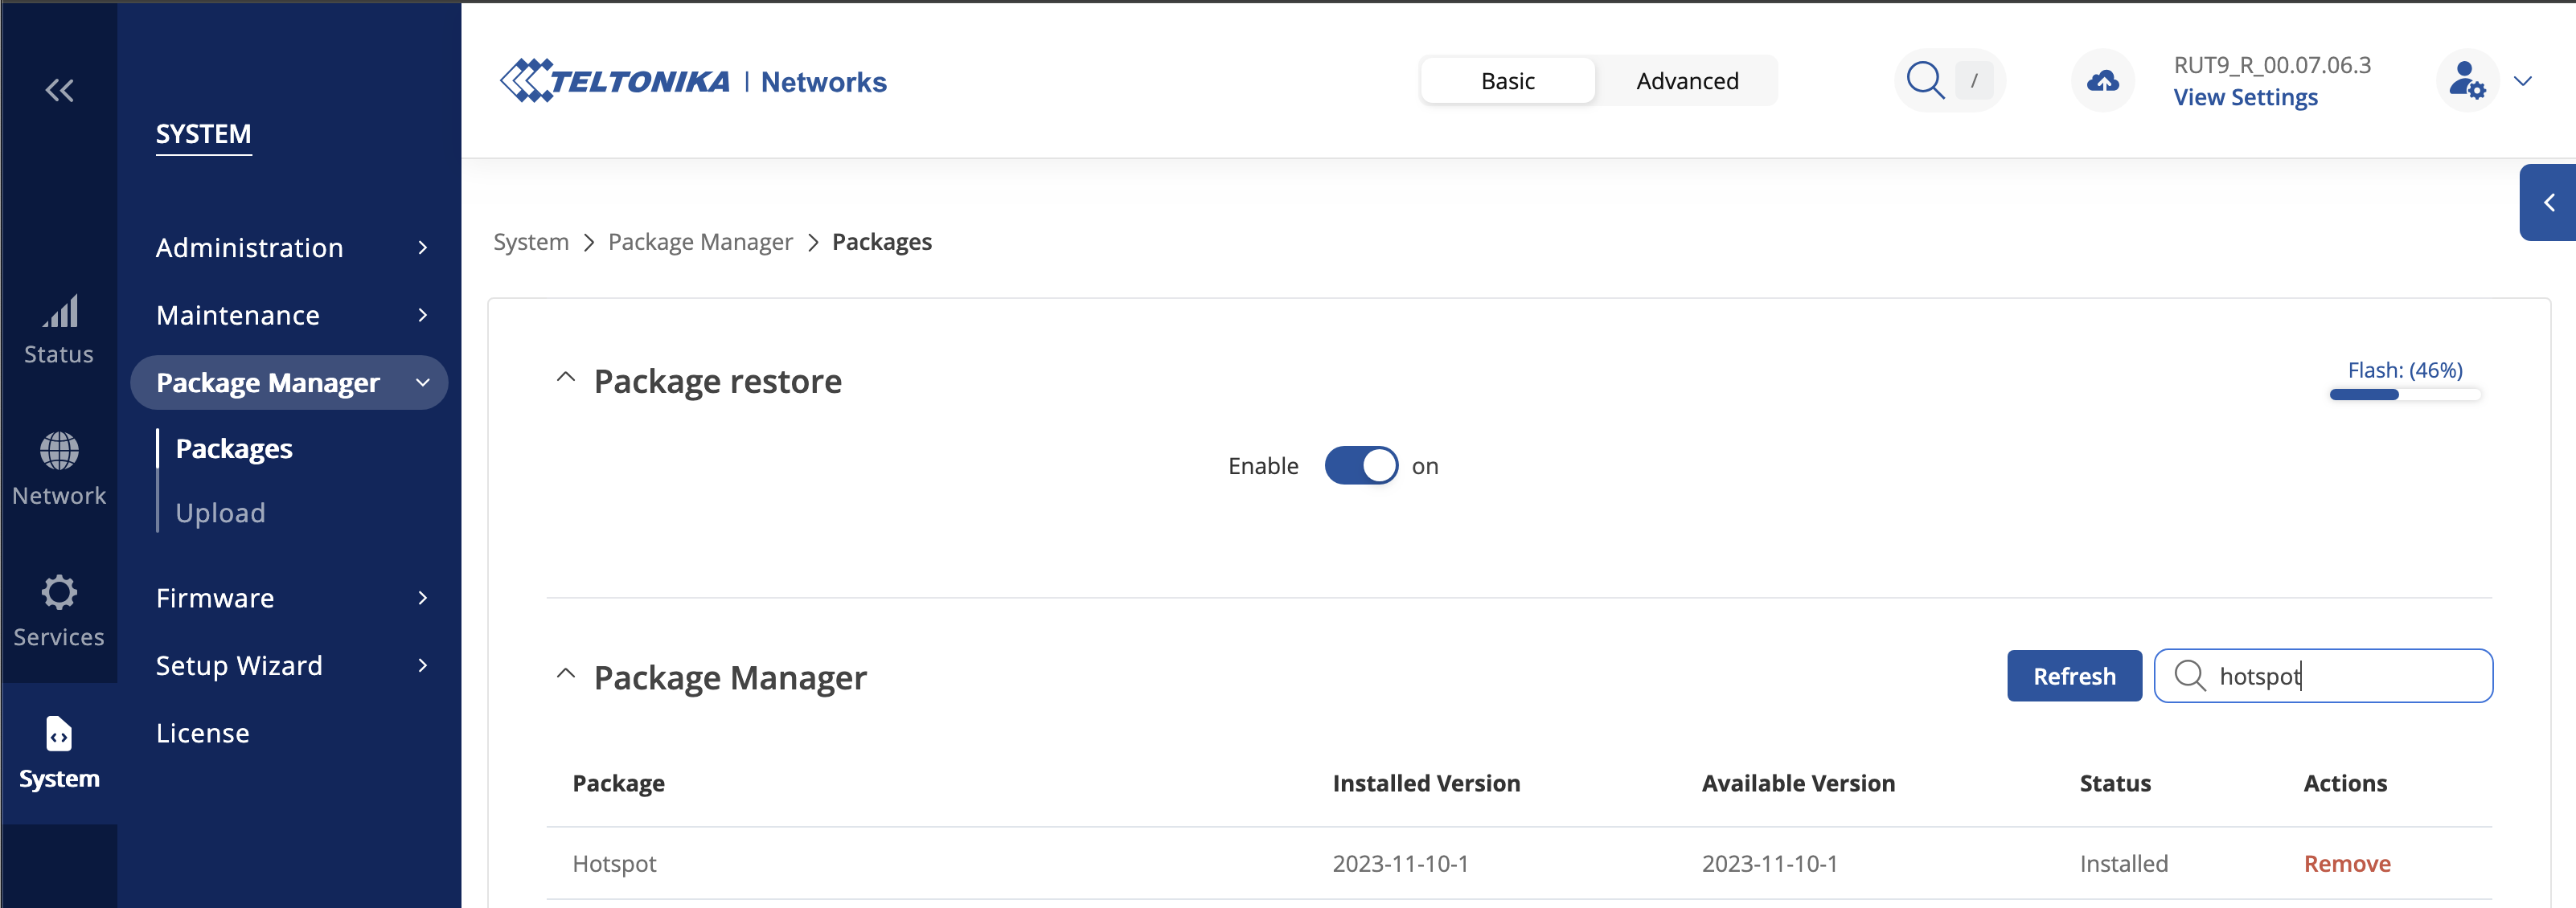2576x908 pixels.
Task: Collapse the Package restore section
Action: [567, 379]
